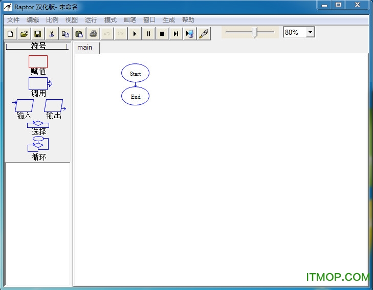Screen dimensions: 373x290
Task: Click the Print toolbar icon
Action: click(x=93, y=34)
